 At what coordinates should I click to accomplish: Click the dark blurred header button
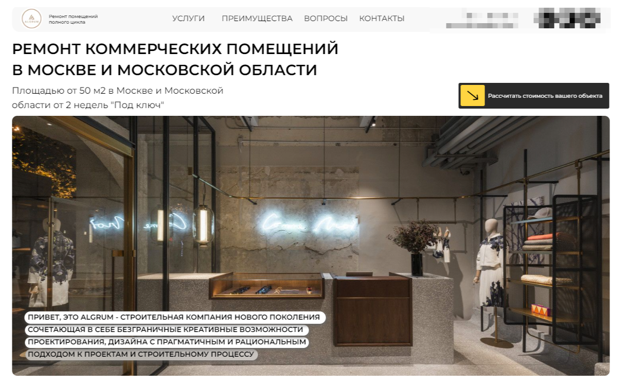tap(568, 18)
